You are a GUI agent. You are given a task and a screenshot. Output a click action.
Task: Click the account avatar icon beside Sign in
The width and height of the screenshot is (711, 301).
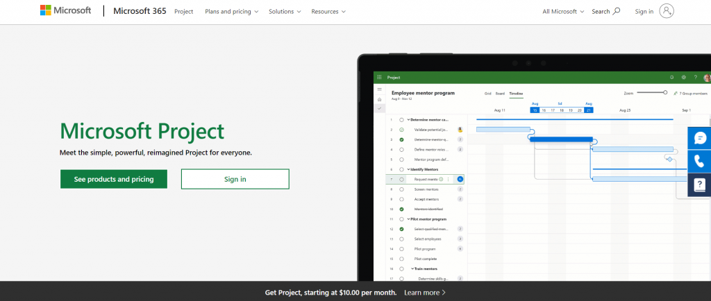click(x=667, y=11)
